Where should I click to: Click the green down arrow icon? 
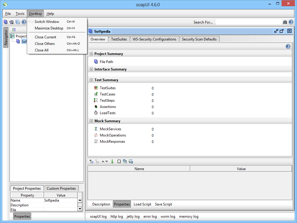pos(112,161)
